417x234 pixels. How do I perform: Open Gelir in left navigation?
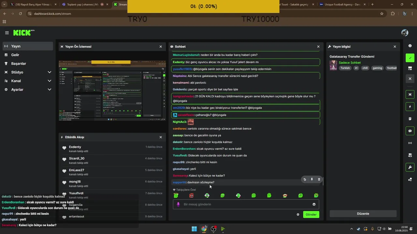pyautogui.click(x=28, y=55)
